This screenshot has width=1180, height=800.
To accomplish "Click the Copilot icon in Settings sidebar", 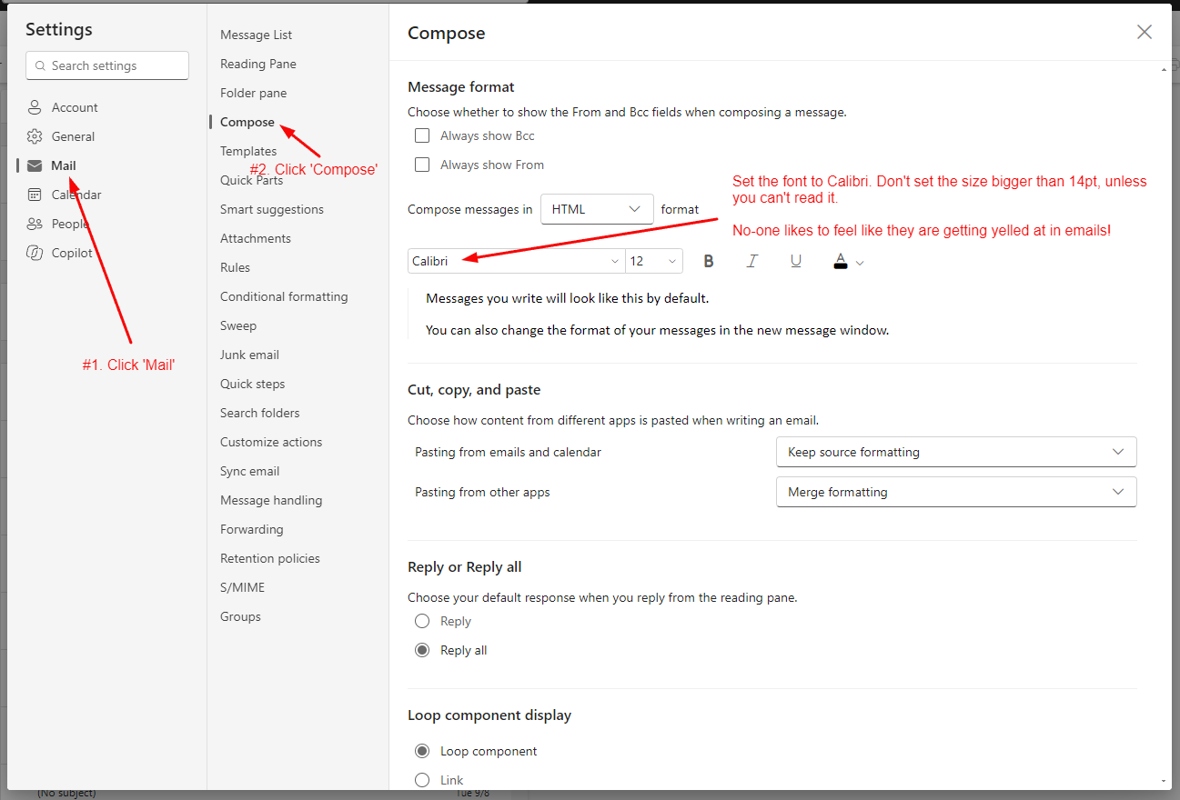I will 35,253.
